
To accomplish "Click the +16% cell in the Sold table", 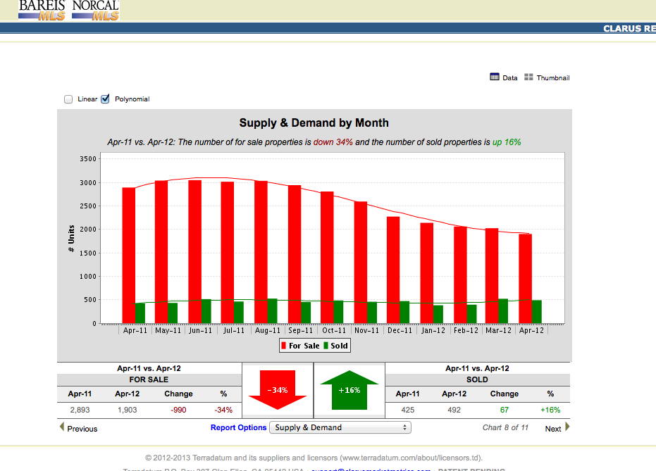I will point(550,410).
